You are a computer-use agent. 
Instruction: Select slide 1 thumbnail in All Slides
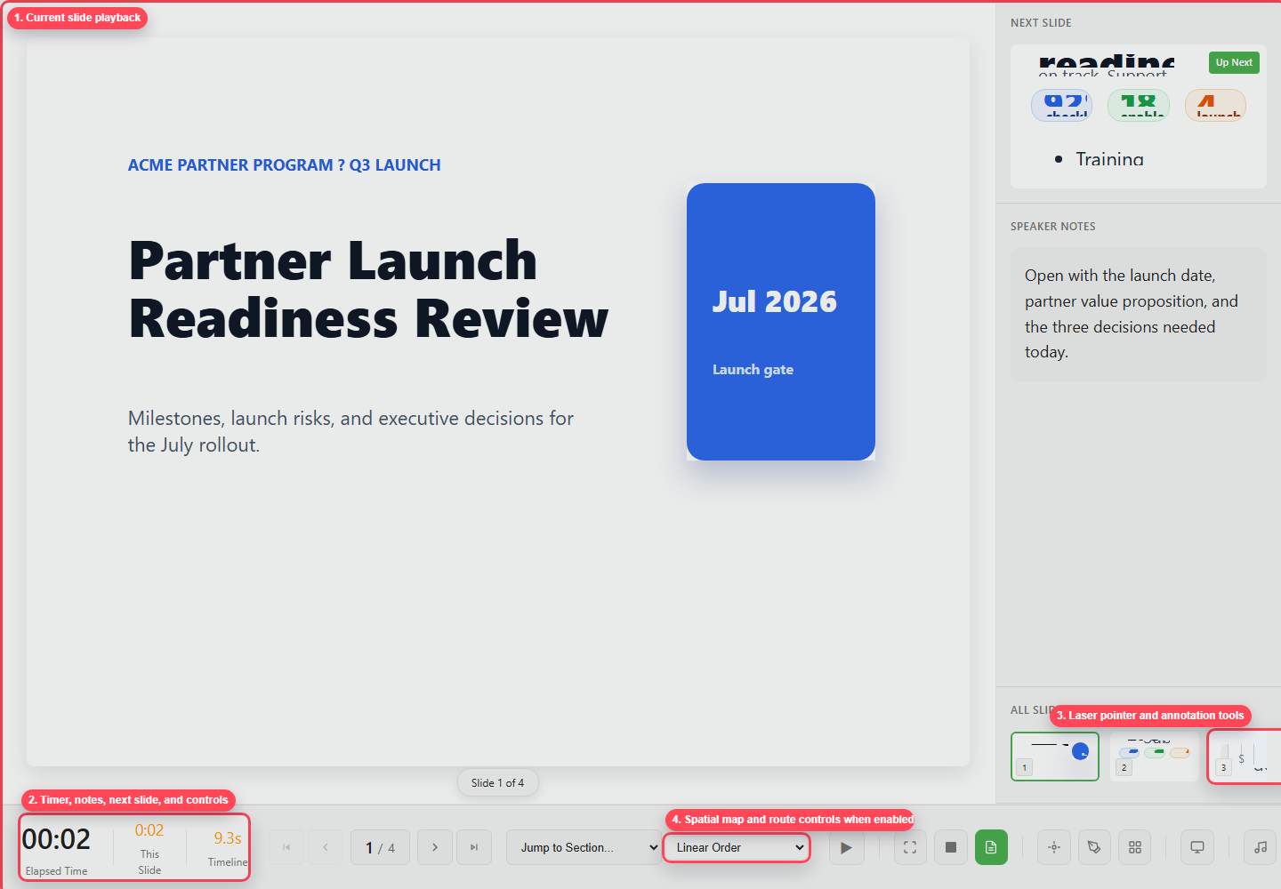click(1055, 757)
